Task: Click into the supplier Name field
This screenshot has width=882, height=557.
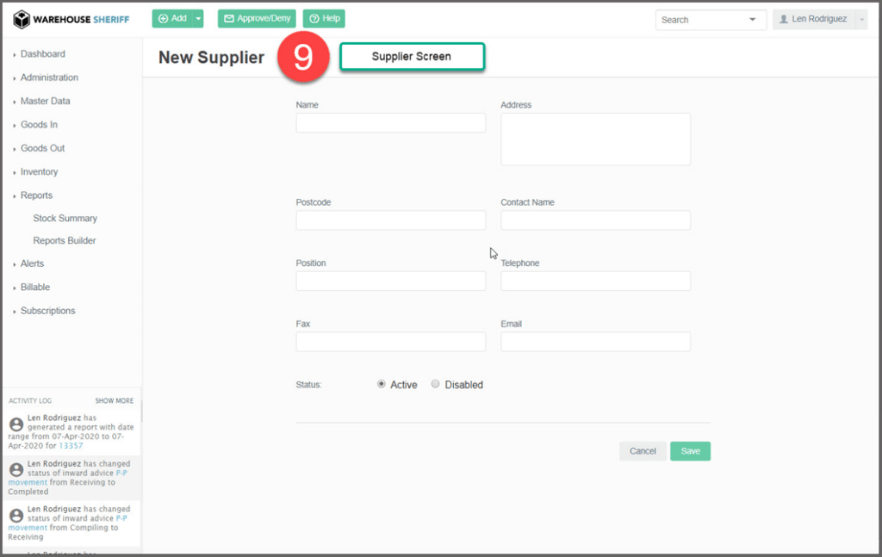Action: pos(390,123)
